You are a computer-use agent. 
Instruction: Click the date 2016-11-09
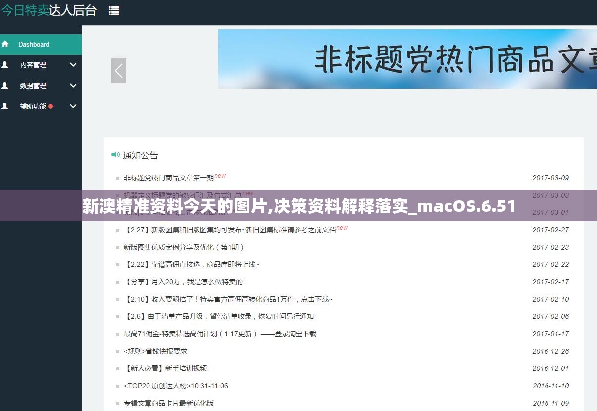coord(550,403)
